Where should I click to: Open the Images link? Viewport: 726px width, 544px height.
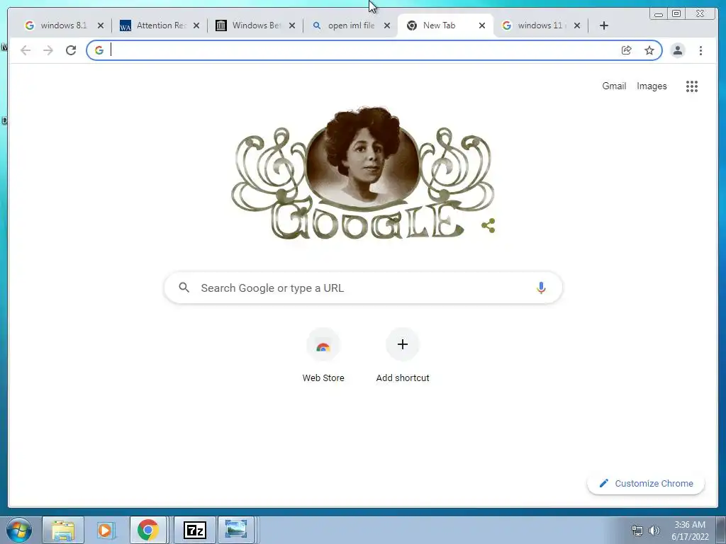652,86
